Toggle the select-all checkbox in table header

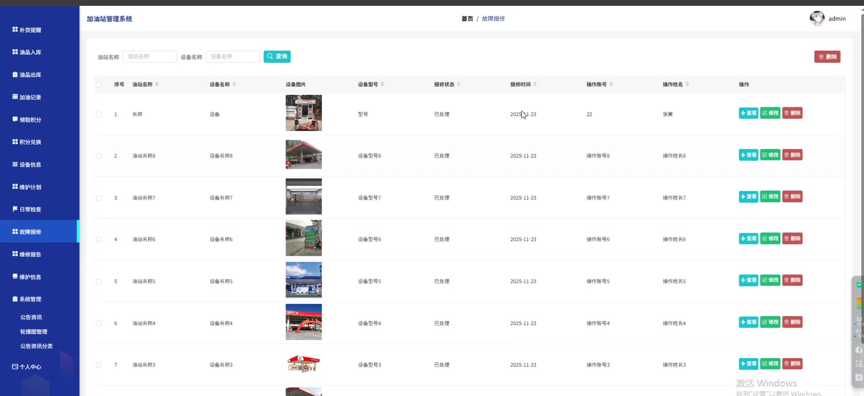pos(99,85)
